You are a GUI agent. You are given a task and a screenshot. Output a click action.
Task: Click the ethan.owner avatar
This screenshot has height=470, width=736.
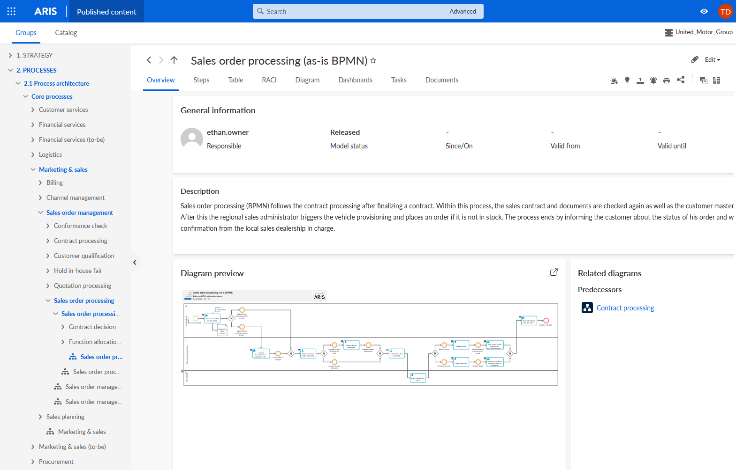click(x=192, y=139)
